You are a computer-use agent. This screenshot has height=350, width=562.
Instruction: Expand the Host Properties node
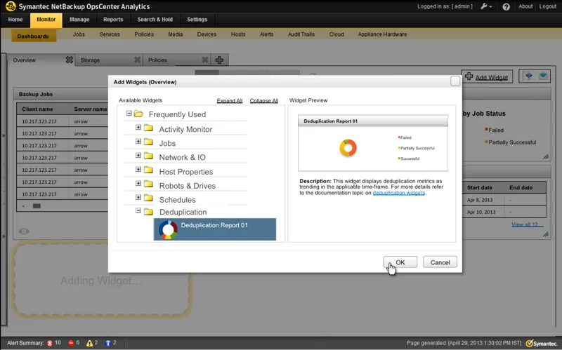138,169
